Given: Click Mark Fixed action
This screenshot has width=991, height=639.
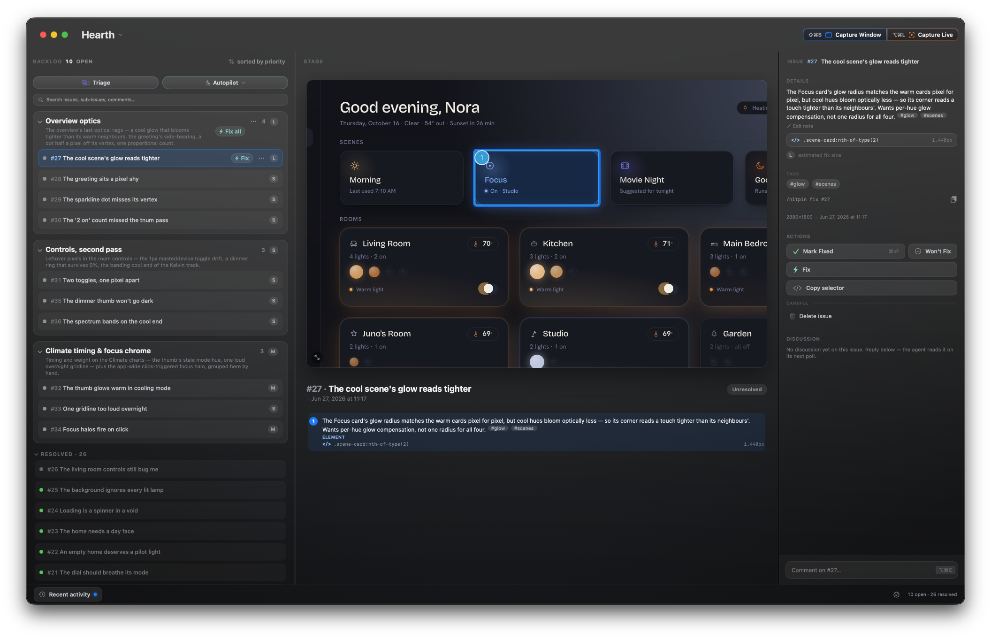Looking at the screenshot, I should pyautogui.click(x=846, y=251).
